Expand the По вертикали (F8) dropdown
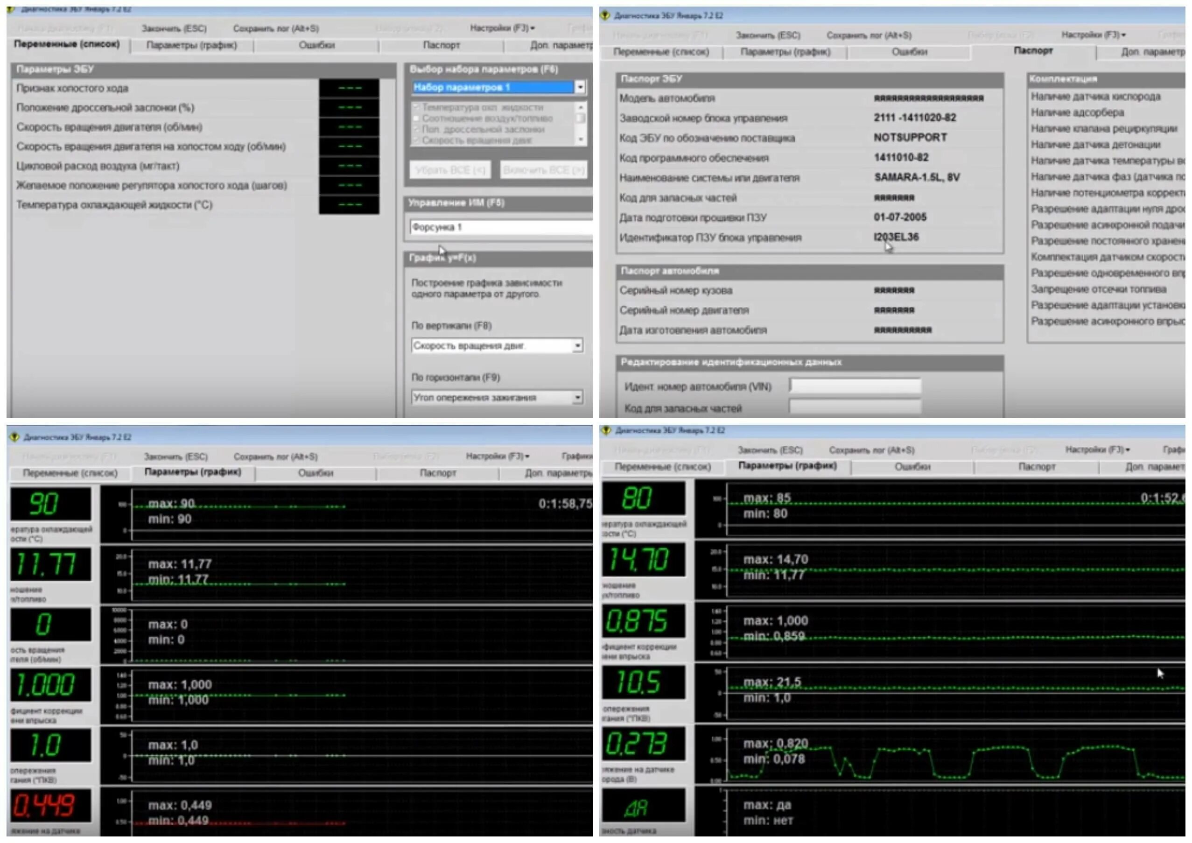1192x843 pixels. point(577,346)
